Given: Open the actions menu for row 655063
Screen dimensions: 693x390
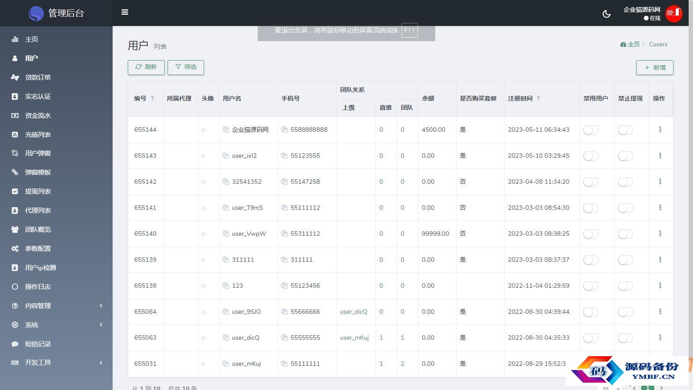Looking at the screenshot, I should [x=660, y=338].
